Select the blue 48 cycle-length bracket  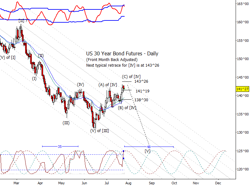[149, 147]
